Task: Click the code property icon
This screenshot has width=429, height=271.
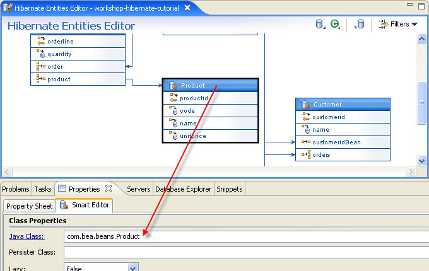Action: pos(173,110)
